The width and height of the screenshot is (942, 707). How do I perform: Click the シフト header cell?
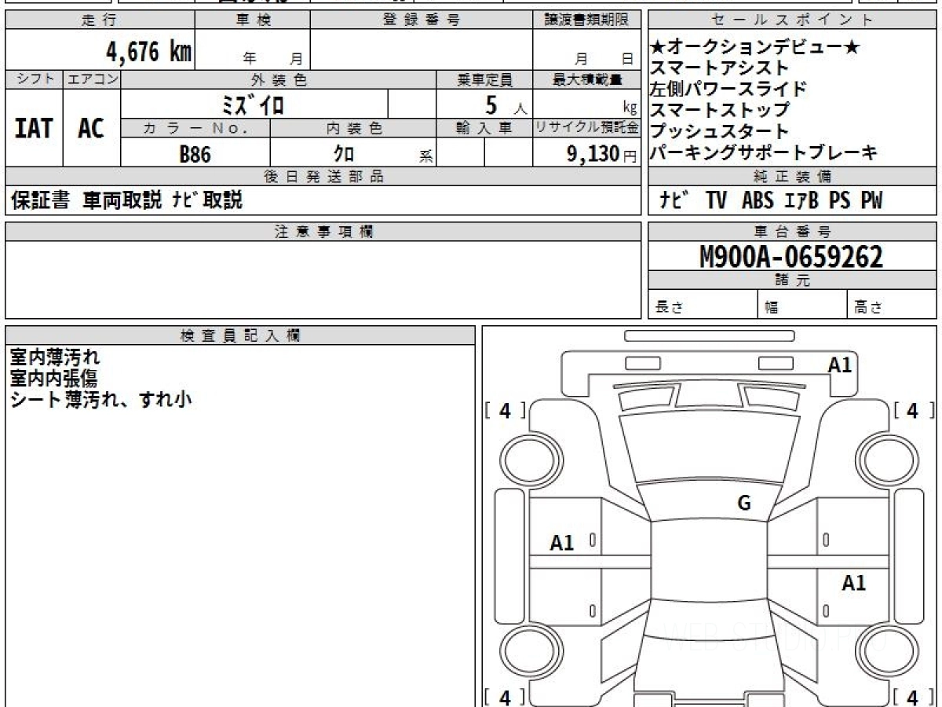(34, 79)
